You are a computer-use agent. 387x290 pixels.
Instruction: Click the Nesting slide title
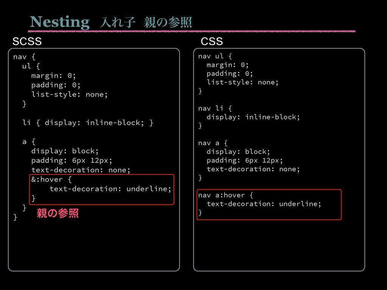click(59, 22)
